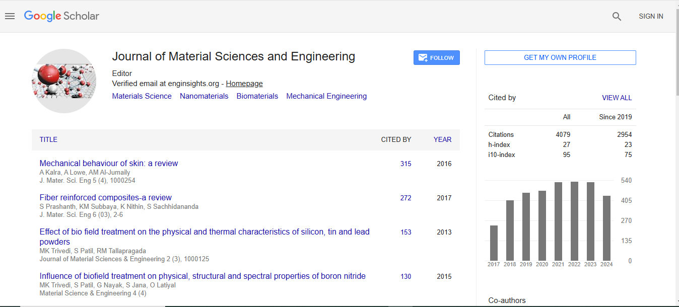Click Sign In at top right
The image size is (679, 307).
click(651, 17)
